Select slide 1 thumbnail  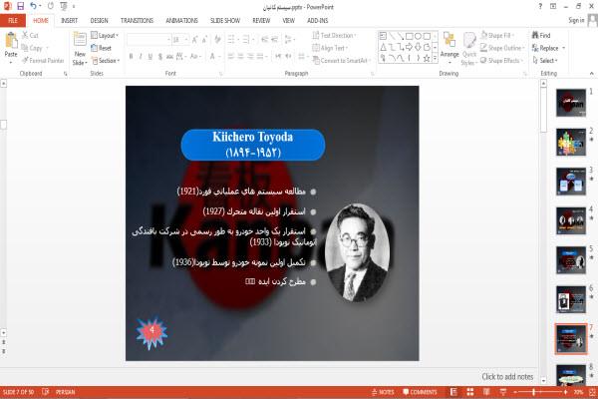pyautogui.click(x=571, y=103)
